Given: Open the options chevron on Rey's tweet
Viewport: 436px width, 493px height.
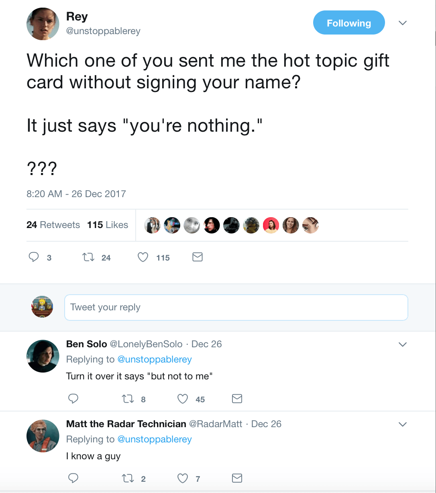Looking at the screenshot, I should (x=403, y=23).
